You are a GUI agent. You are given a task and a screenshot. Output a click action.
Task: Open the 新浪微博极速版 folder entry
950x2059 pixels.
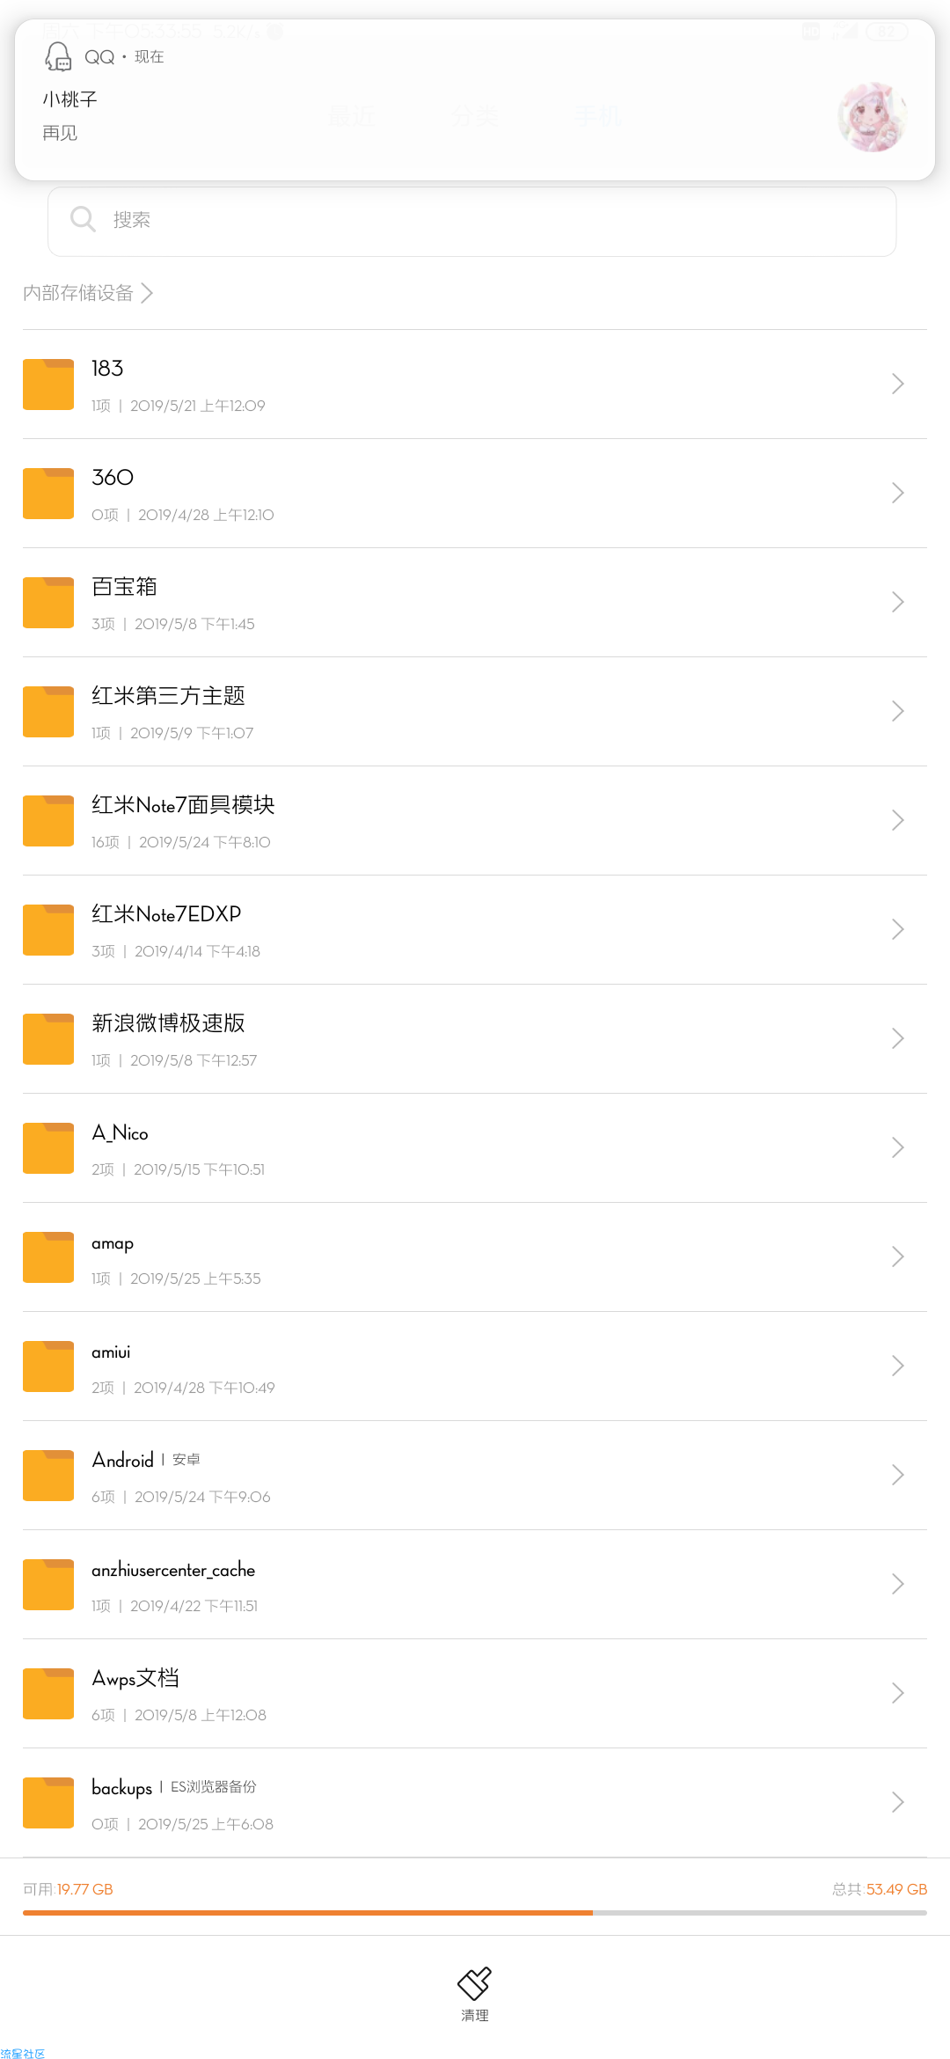pyautogui.click(x=475, y=1039)
